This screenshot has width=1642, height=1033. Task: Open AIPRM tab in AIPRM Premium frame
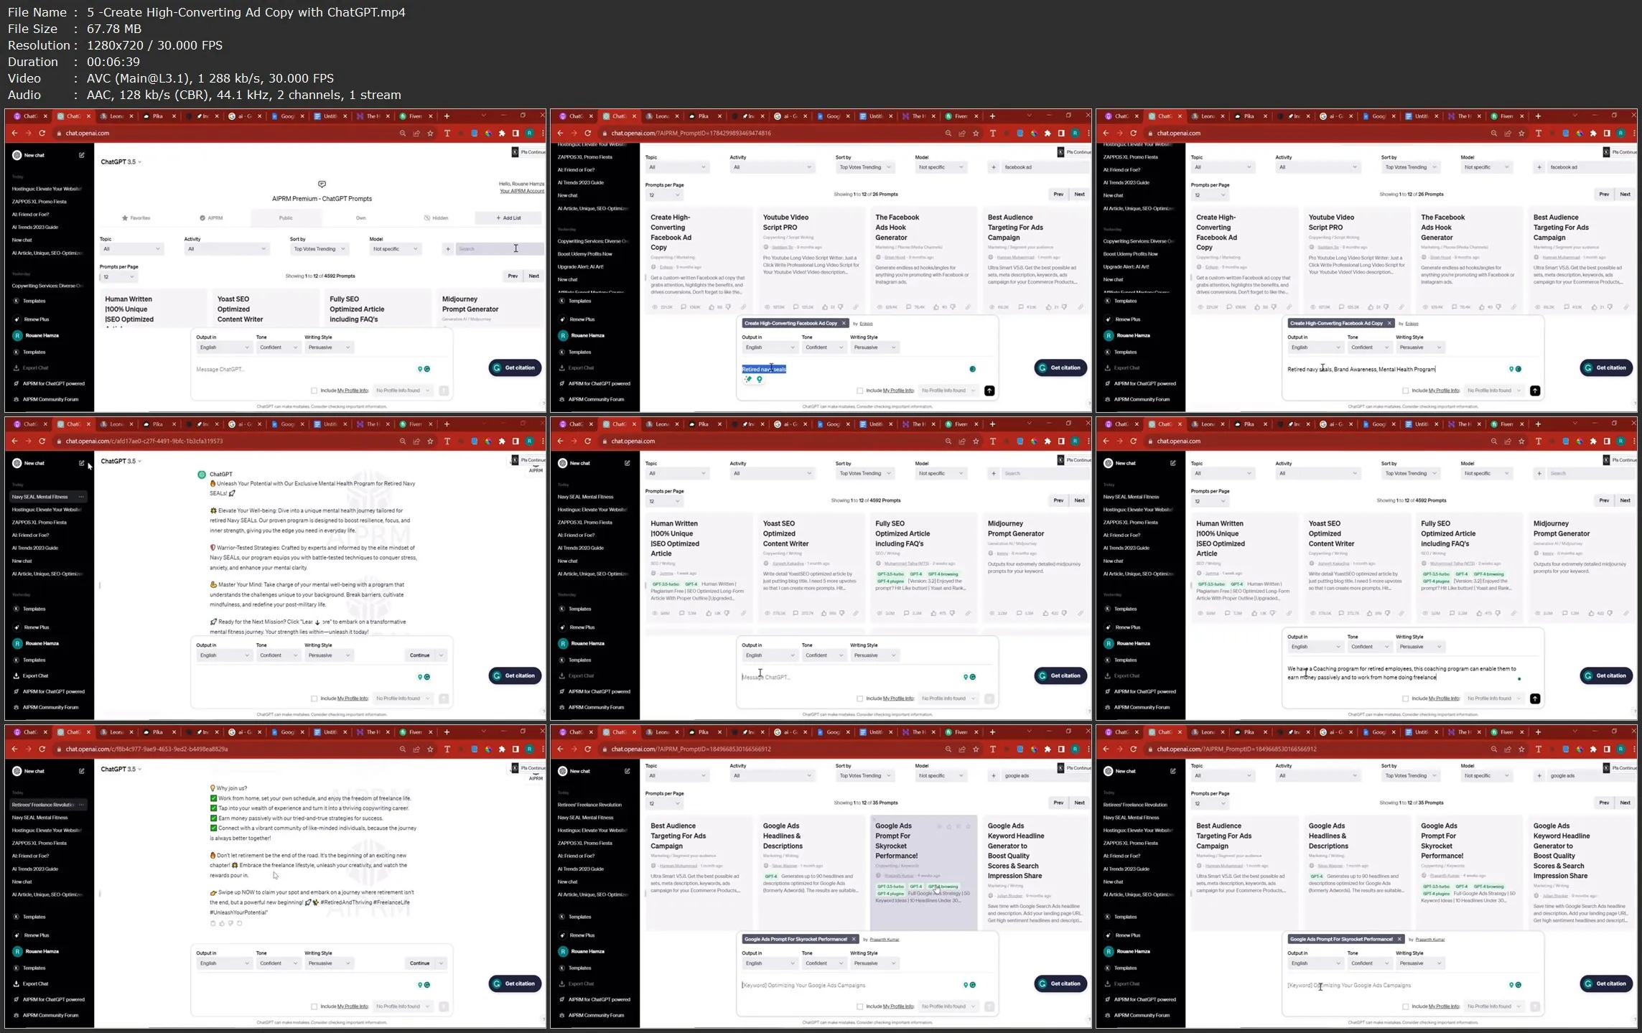coord(212,218)
